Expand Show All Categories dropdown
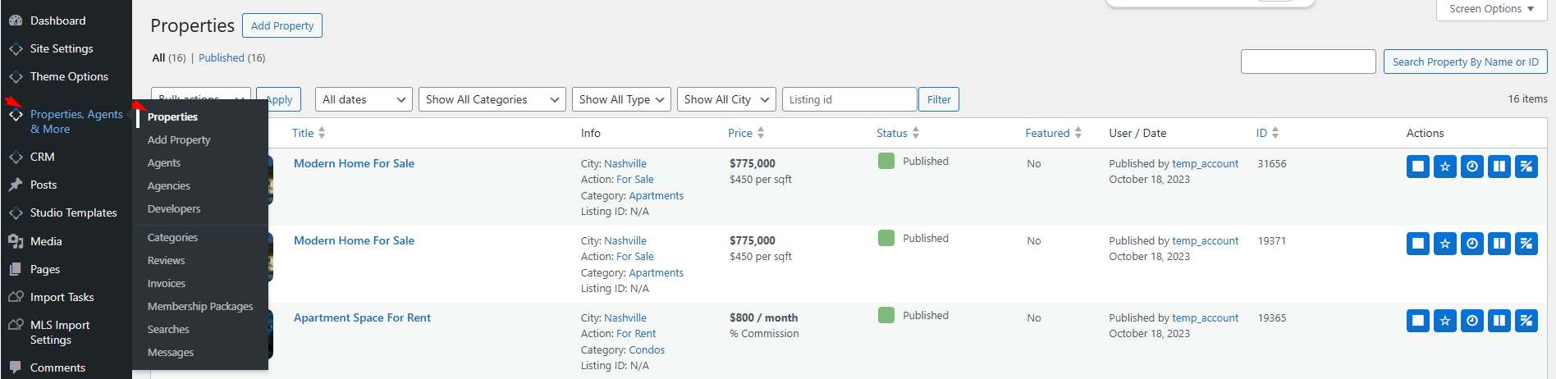Screen dimensions: 1556x379 492,99
